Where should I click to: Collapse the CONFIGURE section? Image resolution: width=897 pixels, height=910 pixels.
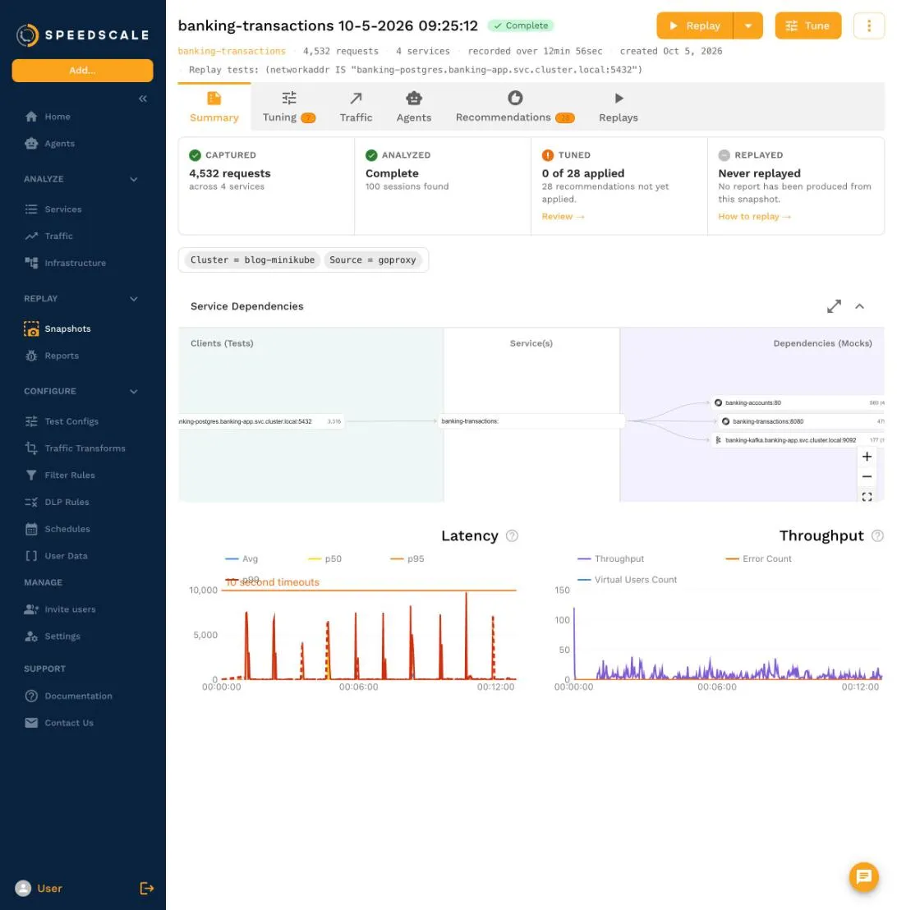[x=134, y=392]
